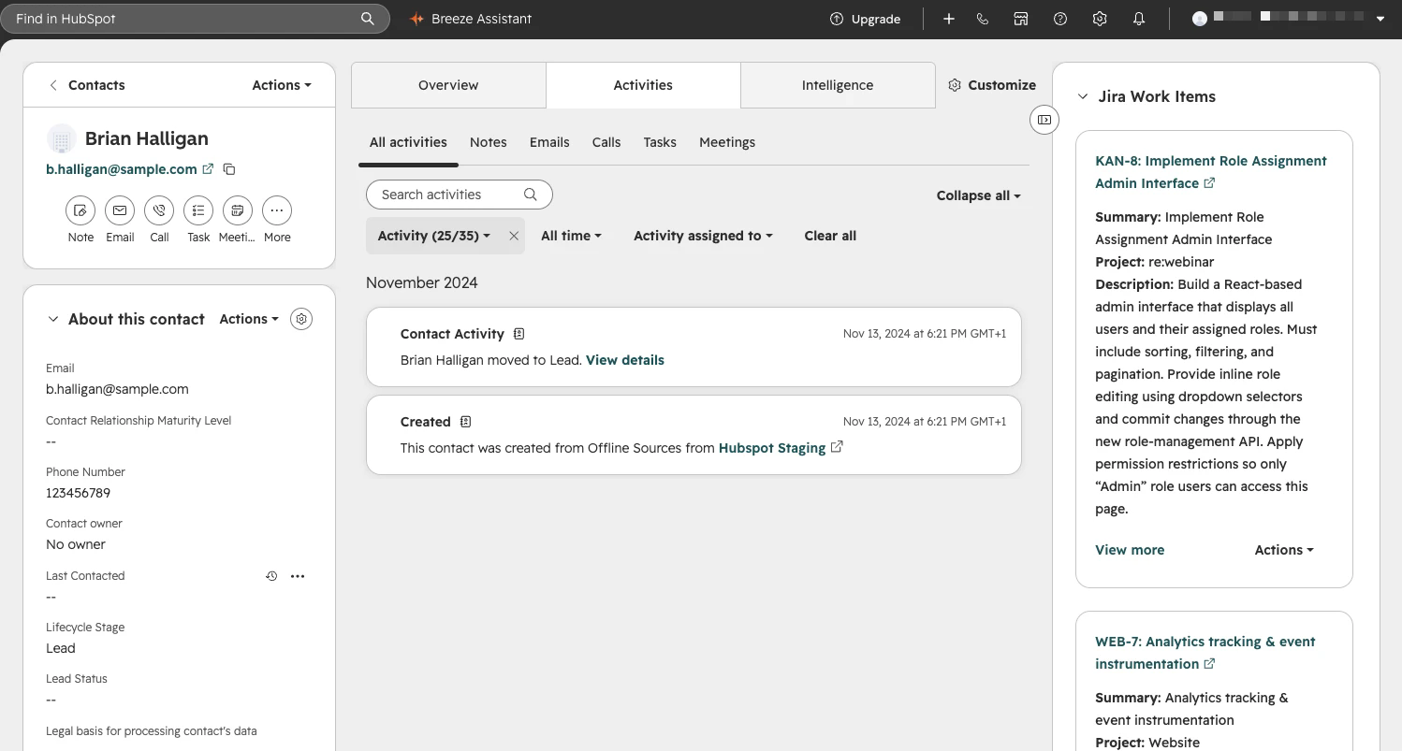The height and width of the screenshot is (751, 1402).
Task: Open the Contacts header Actions dropdown
Action: click(x=282, y=85)
